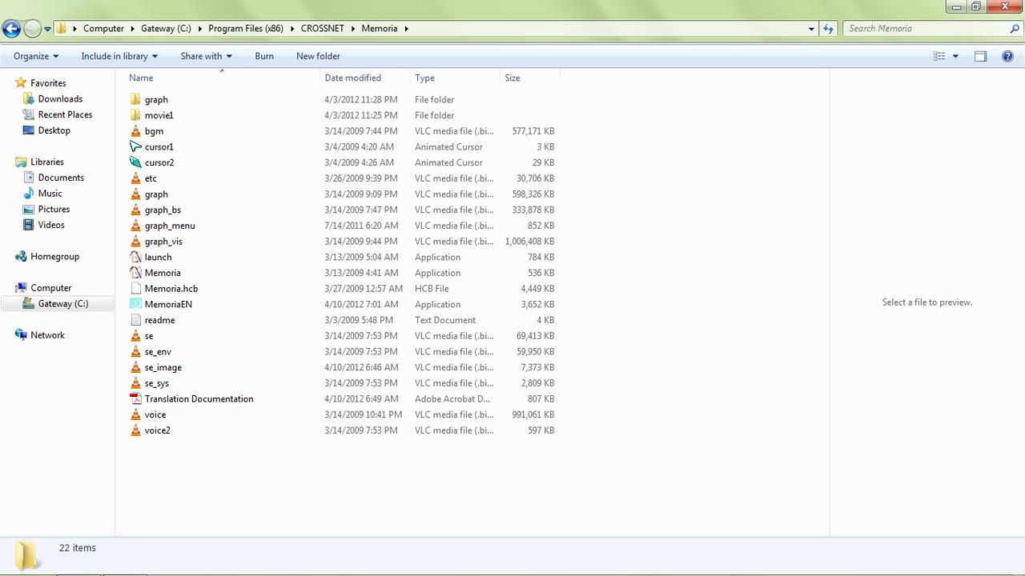This screenshot has height=576, width=1025.
Task: Open Downloads in Favorites sidebar
Action: click(60, 99)
